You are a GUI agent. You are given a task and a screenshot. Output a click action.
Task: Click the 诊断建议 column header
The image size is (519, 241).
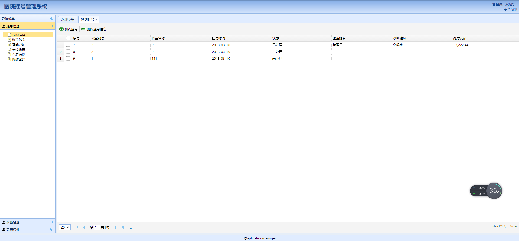tap(422, 38)
